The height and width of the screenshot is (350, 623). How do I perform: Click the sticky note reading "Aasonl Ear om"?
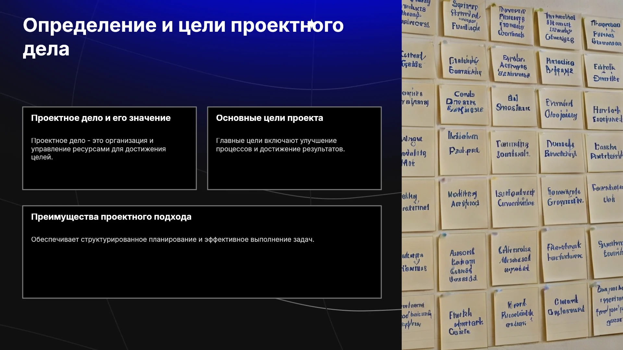[x=463, y=262]
